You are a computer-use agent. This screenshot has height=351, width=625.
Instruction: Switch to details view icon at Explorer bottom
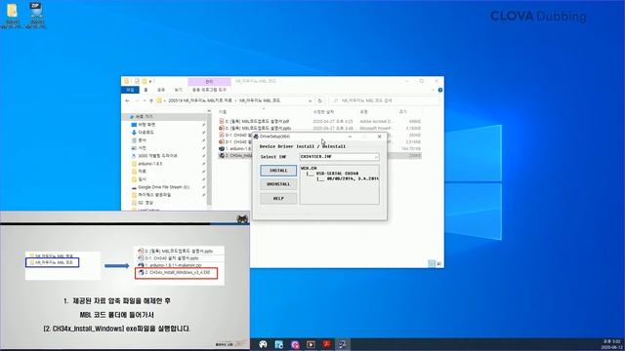click(x=432, y=263)
